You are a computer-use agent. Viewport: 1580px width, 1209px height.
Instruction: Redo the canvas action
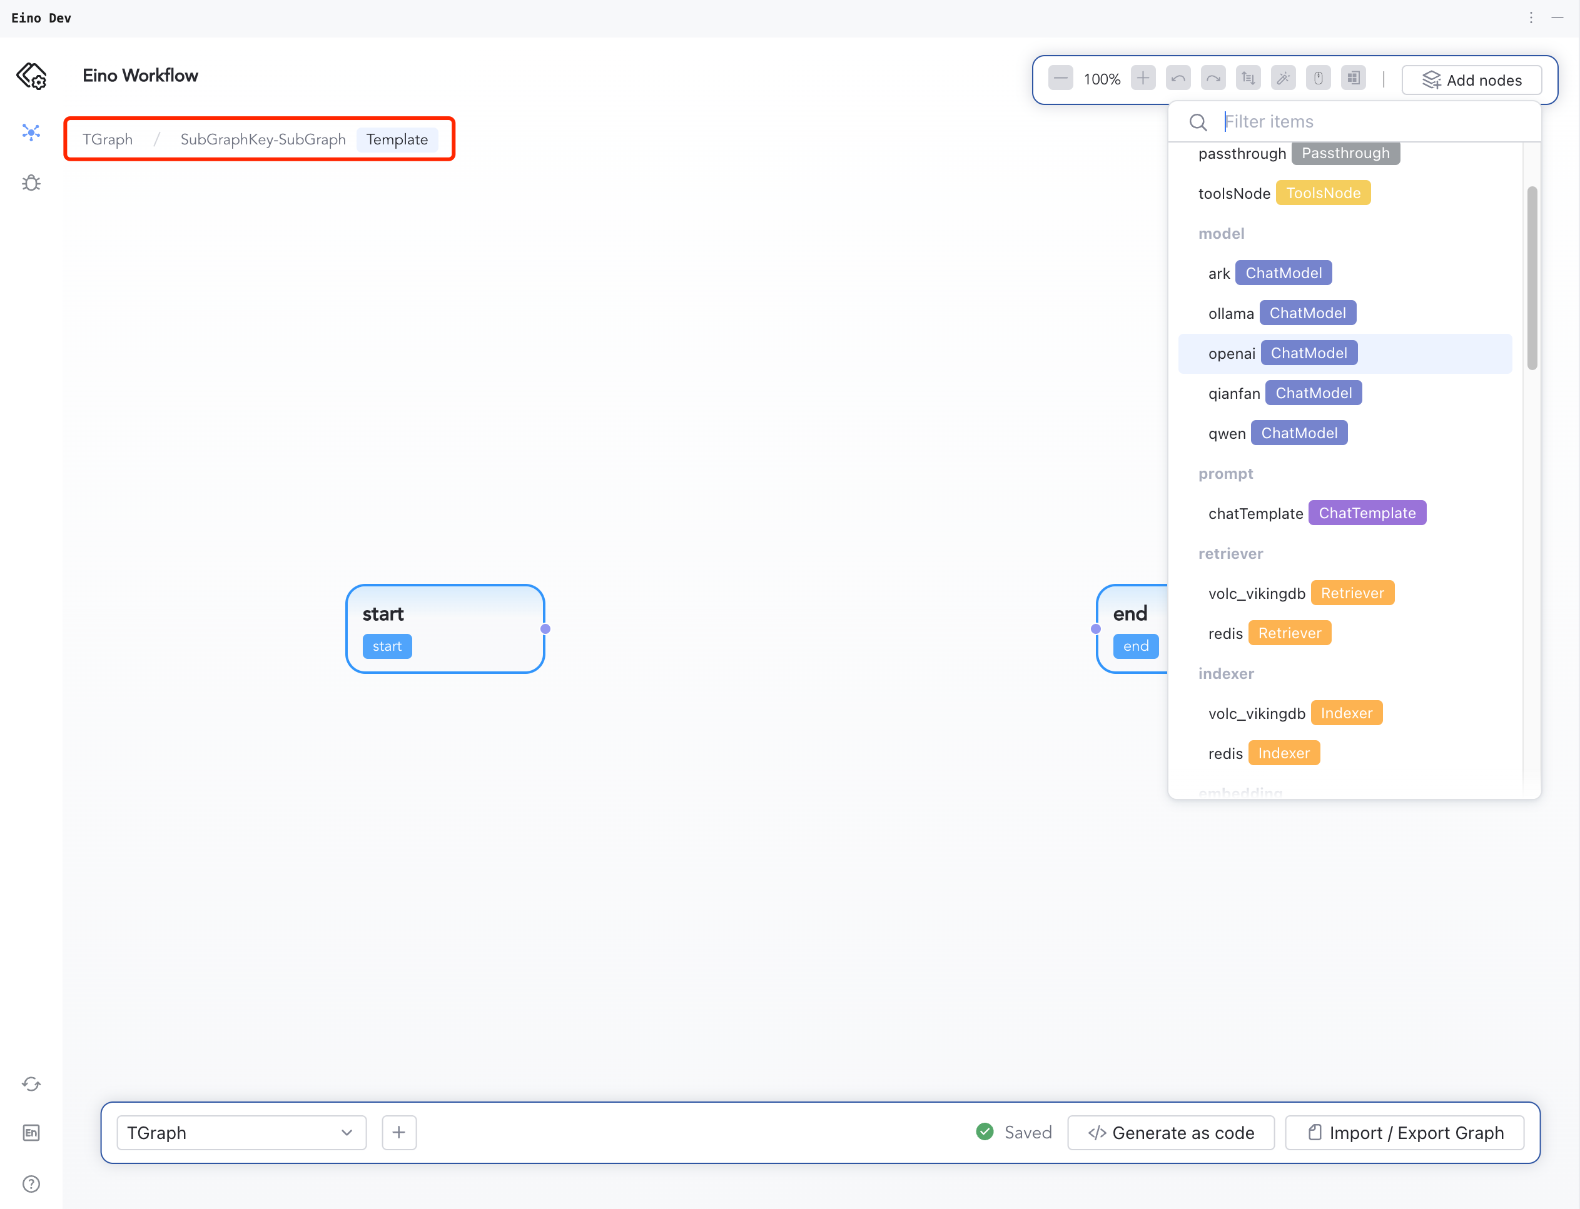coord(1213,78)
